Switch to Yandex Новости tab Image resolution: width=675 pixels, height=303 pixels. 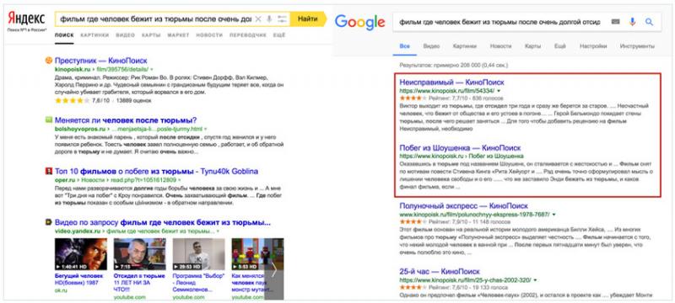coord(209,35)
